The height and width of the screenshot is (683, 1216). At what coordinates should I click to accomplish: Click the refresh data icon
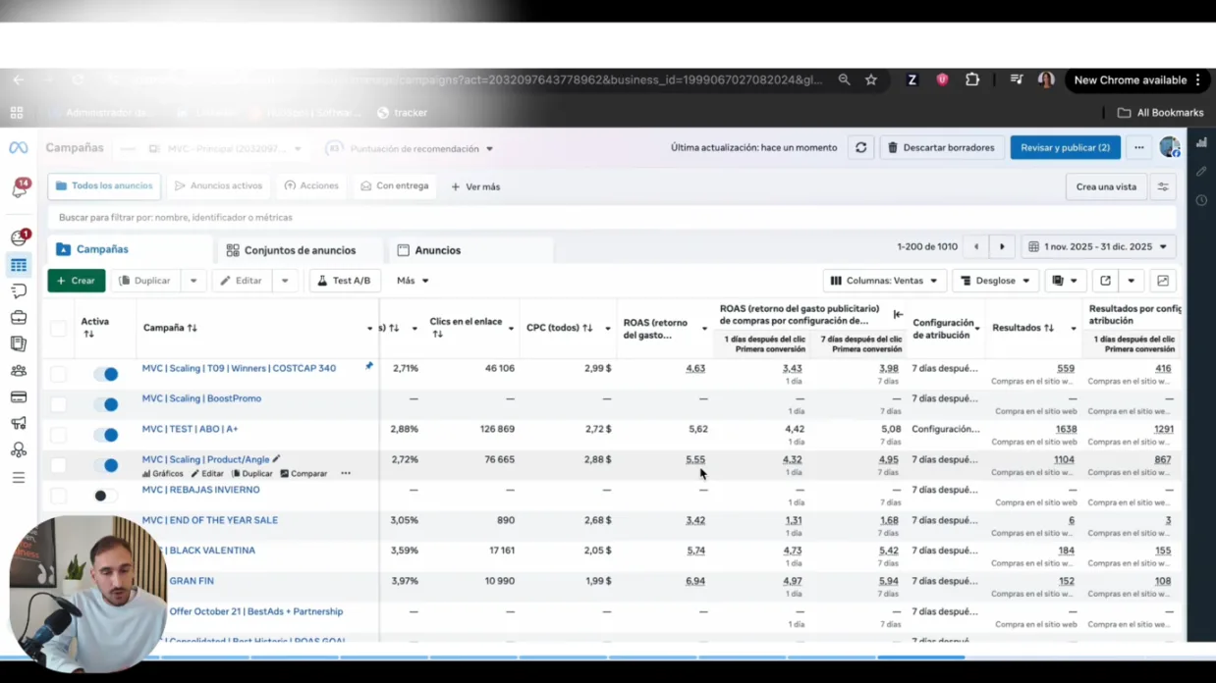coord(860,148)
